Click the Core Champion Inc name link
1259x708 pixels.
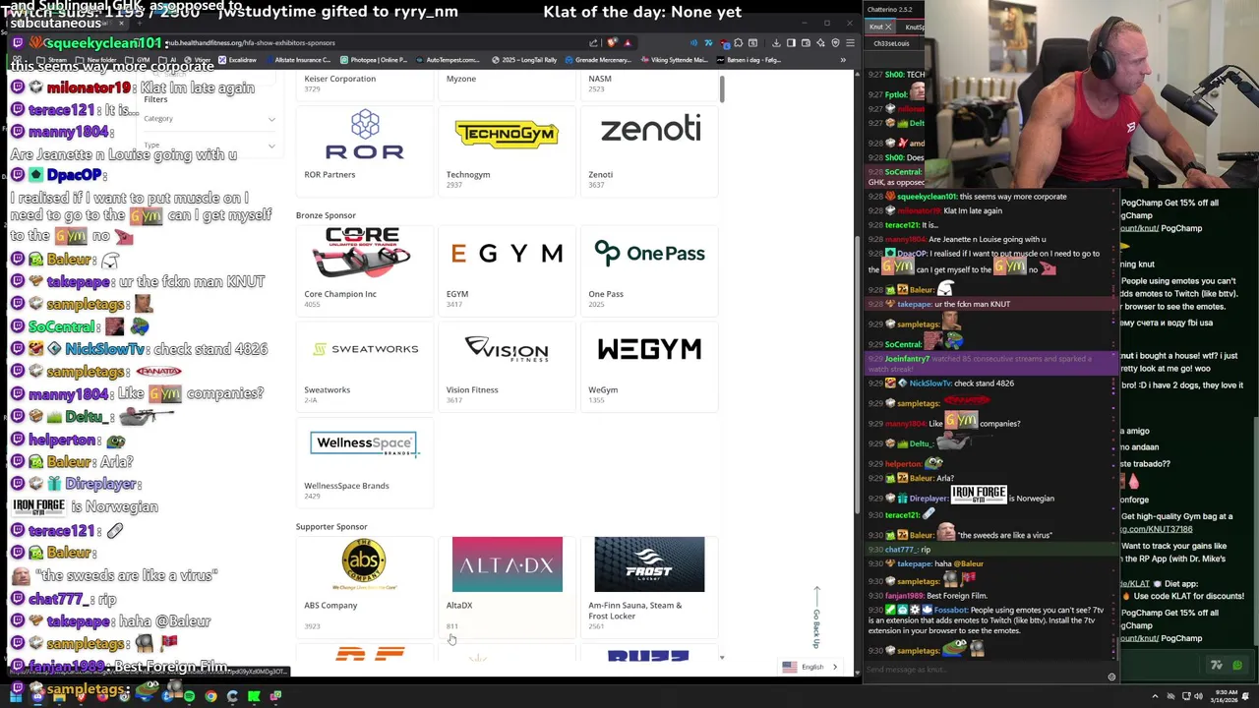pyautogui.click(x=340, y=294)
